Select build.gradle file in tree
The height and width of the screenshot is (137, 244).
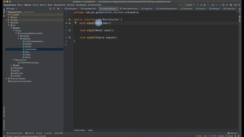click(17, 68)
